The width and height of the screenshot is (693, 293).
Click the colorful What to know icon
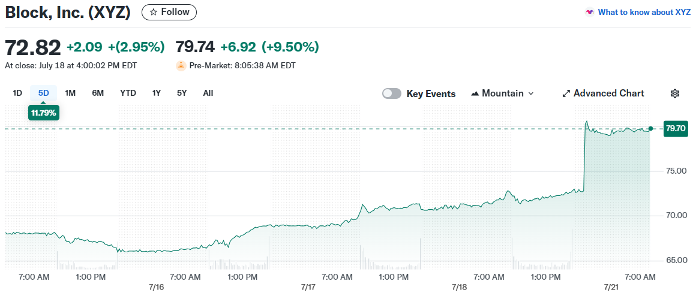click(590, 12)
